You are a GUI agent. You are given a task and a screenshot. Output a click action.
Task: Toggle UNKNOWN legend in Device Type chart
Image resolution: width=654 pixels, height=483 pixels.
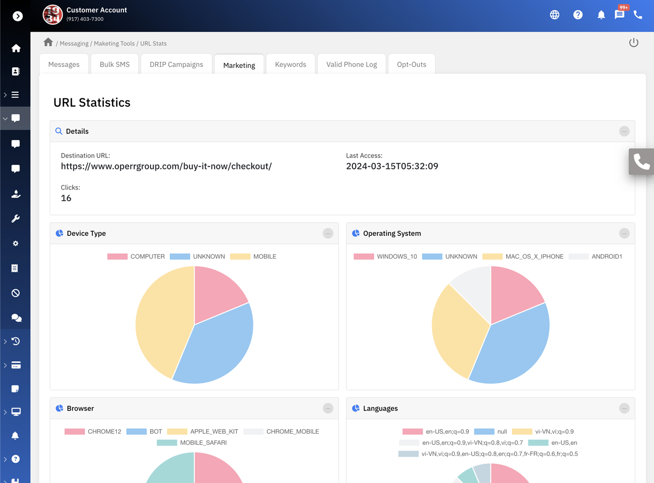(197, 257)
